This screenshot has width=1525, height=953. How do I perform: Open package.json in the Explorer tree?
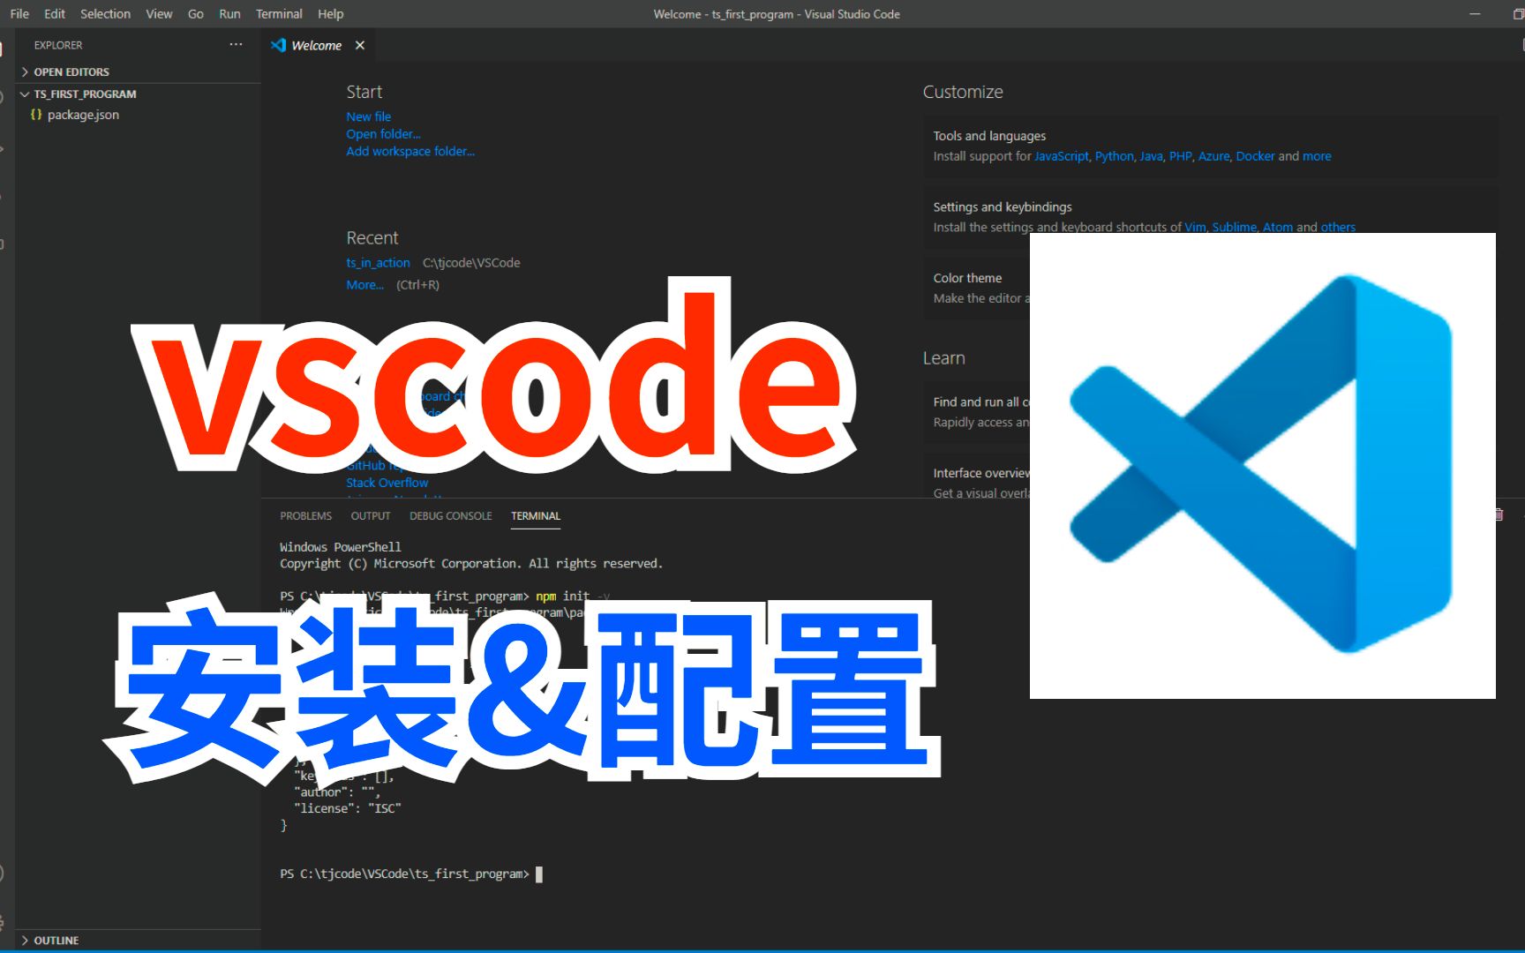tap(83, 115)
